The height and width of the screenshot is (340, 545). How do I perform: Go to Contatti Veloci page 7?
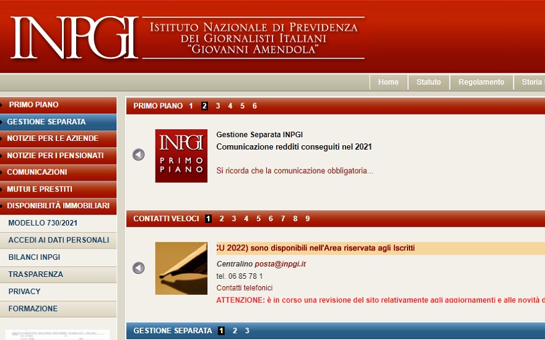coord(283,219)
